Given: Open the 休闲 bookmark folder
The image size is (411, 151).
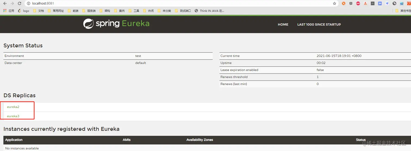Looking at the screenshot, I should click(x=148, y=11).
